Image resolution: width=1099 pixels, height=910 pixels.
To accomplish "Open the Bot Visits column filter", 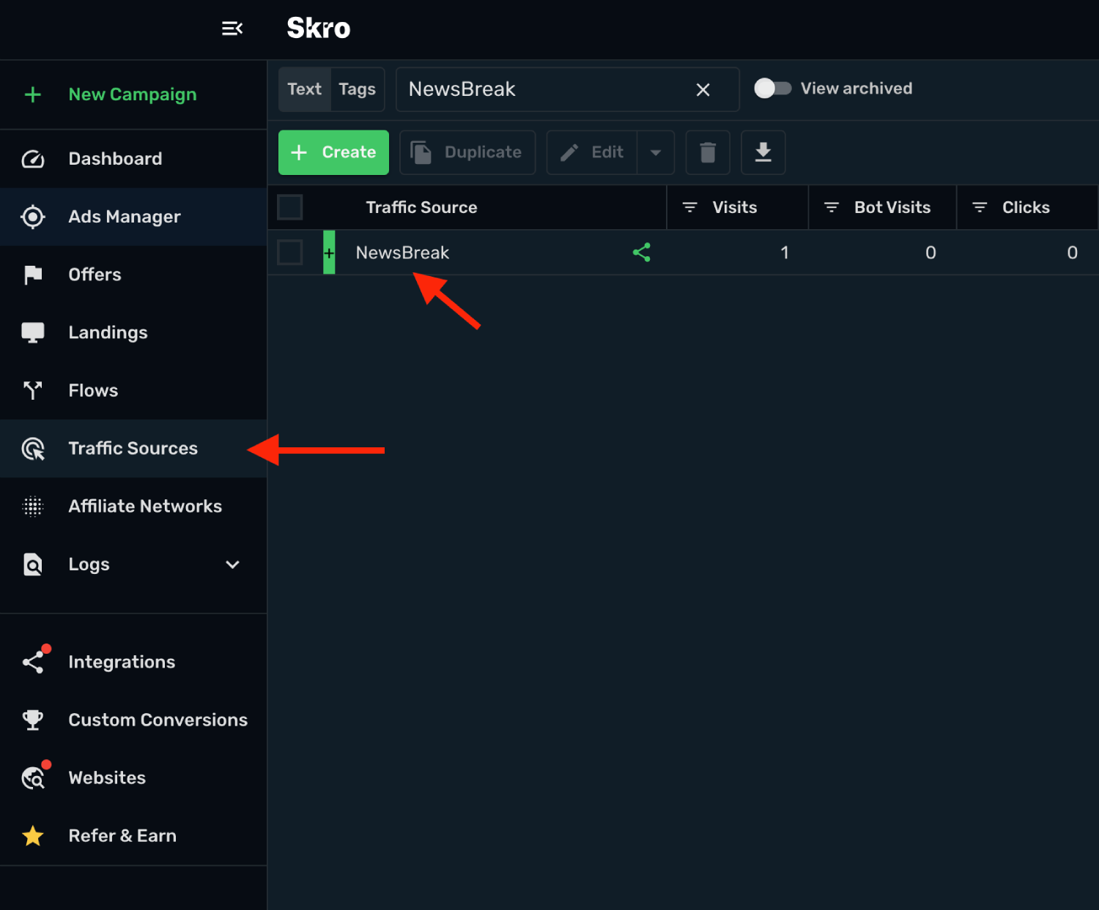I will click(832, 208).
